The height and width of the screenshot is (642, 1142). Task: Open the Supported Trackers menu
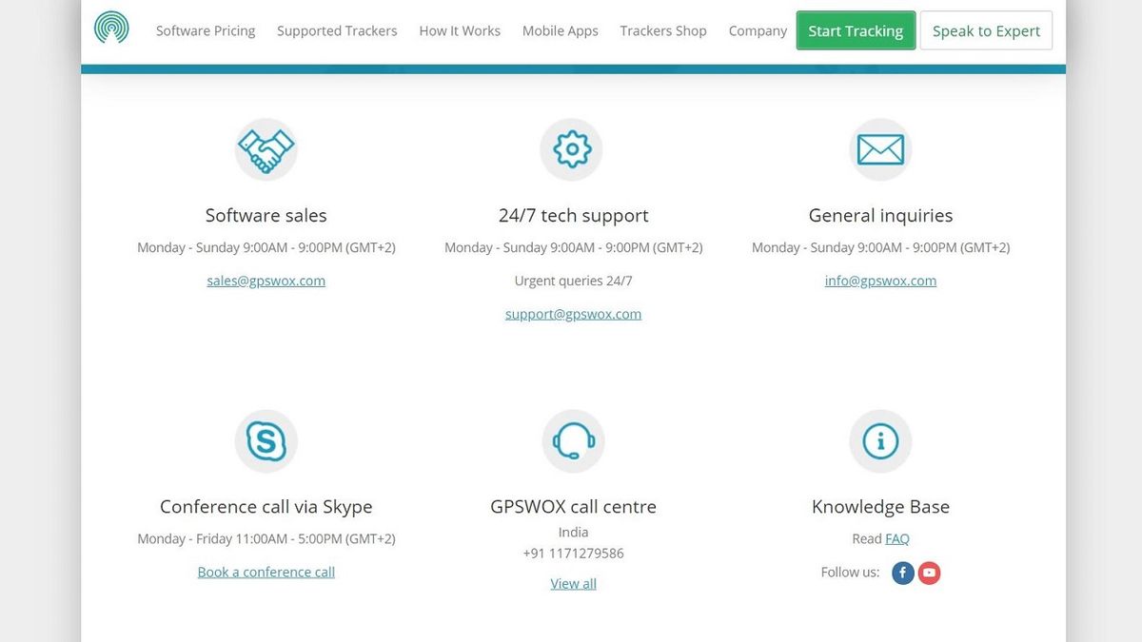pos(337,30)
